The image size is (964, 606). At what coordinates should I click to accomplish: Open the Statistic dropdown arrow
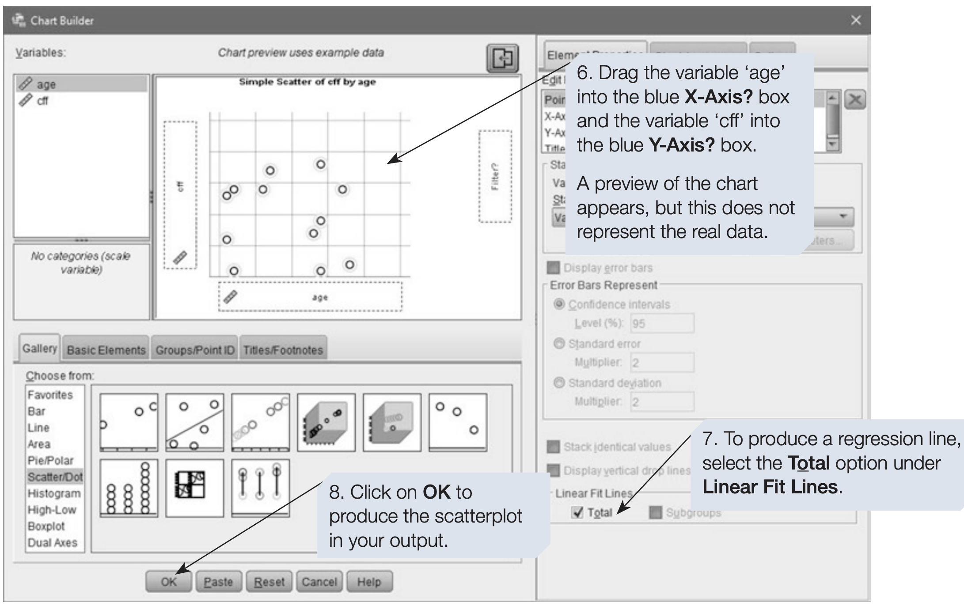coord(843,217)
